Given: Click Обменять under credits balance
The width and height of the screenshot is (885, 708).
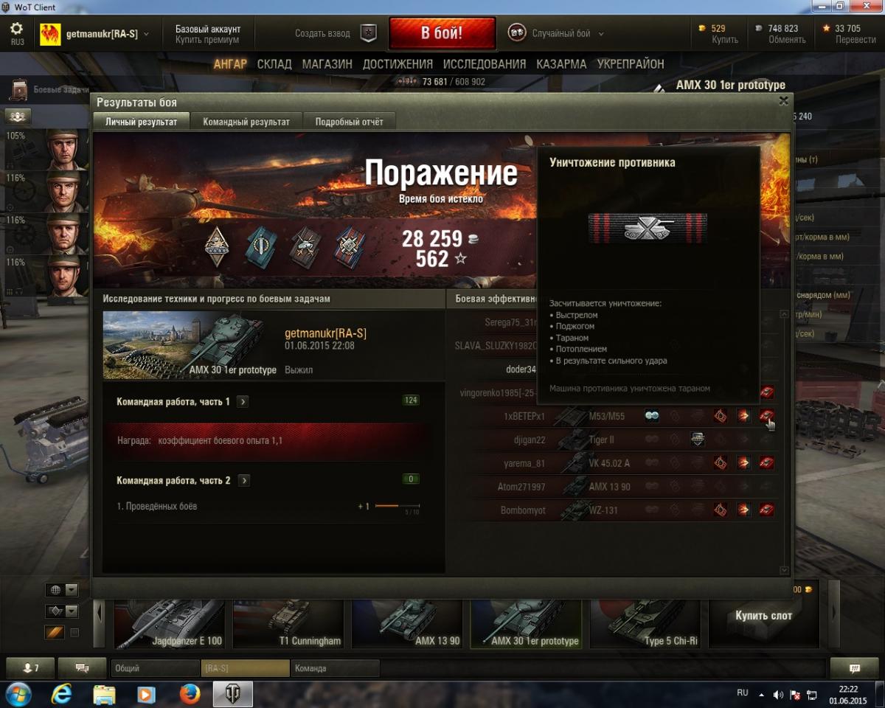Looking at the screenshot, I should 787,40.
